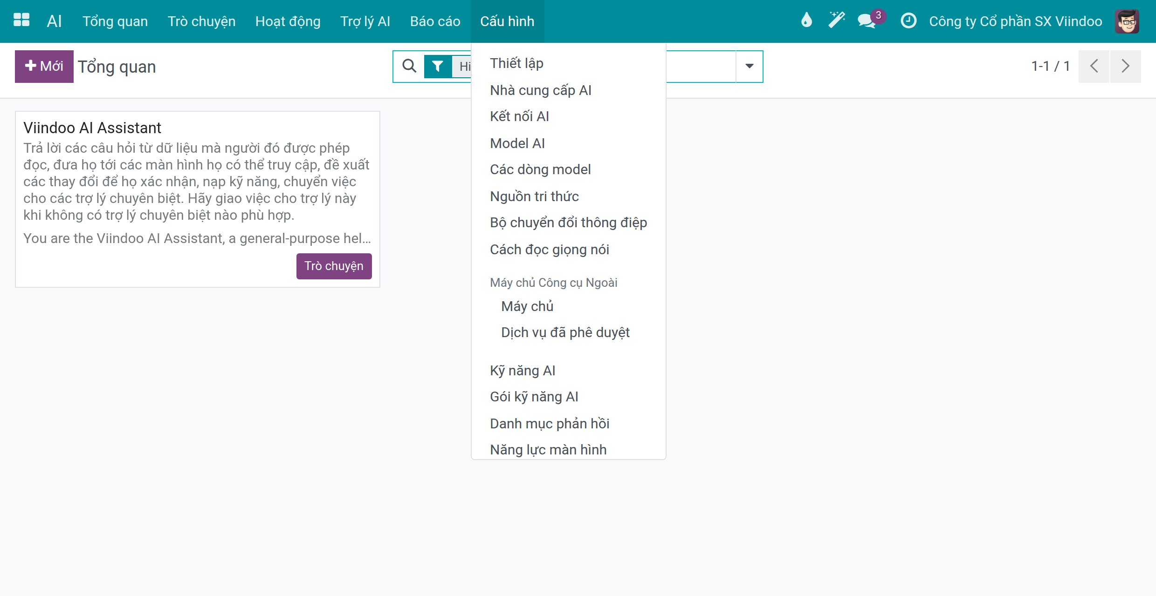Select Kết nối AI entry
This screenshot has height=596, width=1156.
coord(568,116)
